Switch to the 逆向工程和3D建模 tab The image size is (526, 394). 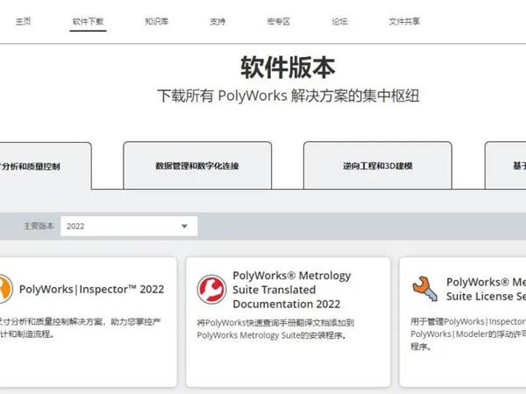(x=378, y=165)
